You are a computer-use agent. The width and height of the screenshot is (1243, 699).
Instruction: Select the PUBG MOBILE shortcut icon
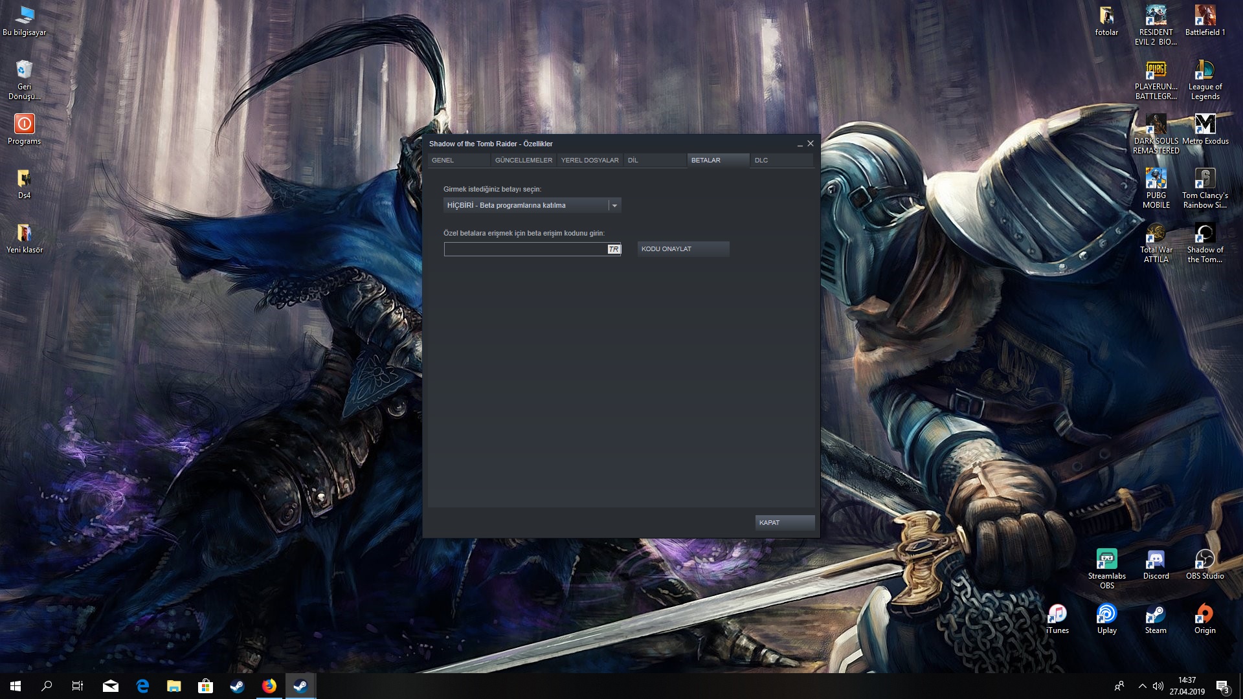(x=1156, y=188)
